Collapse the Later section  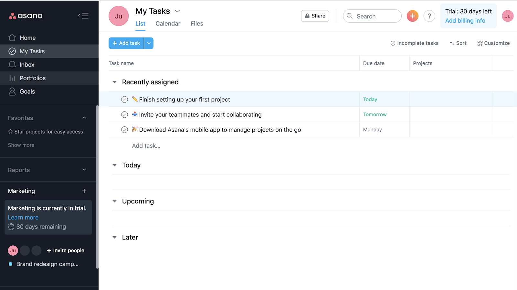coord(114,237)
